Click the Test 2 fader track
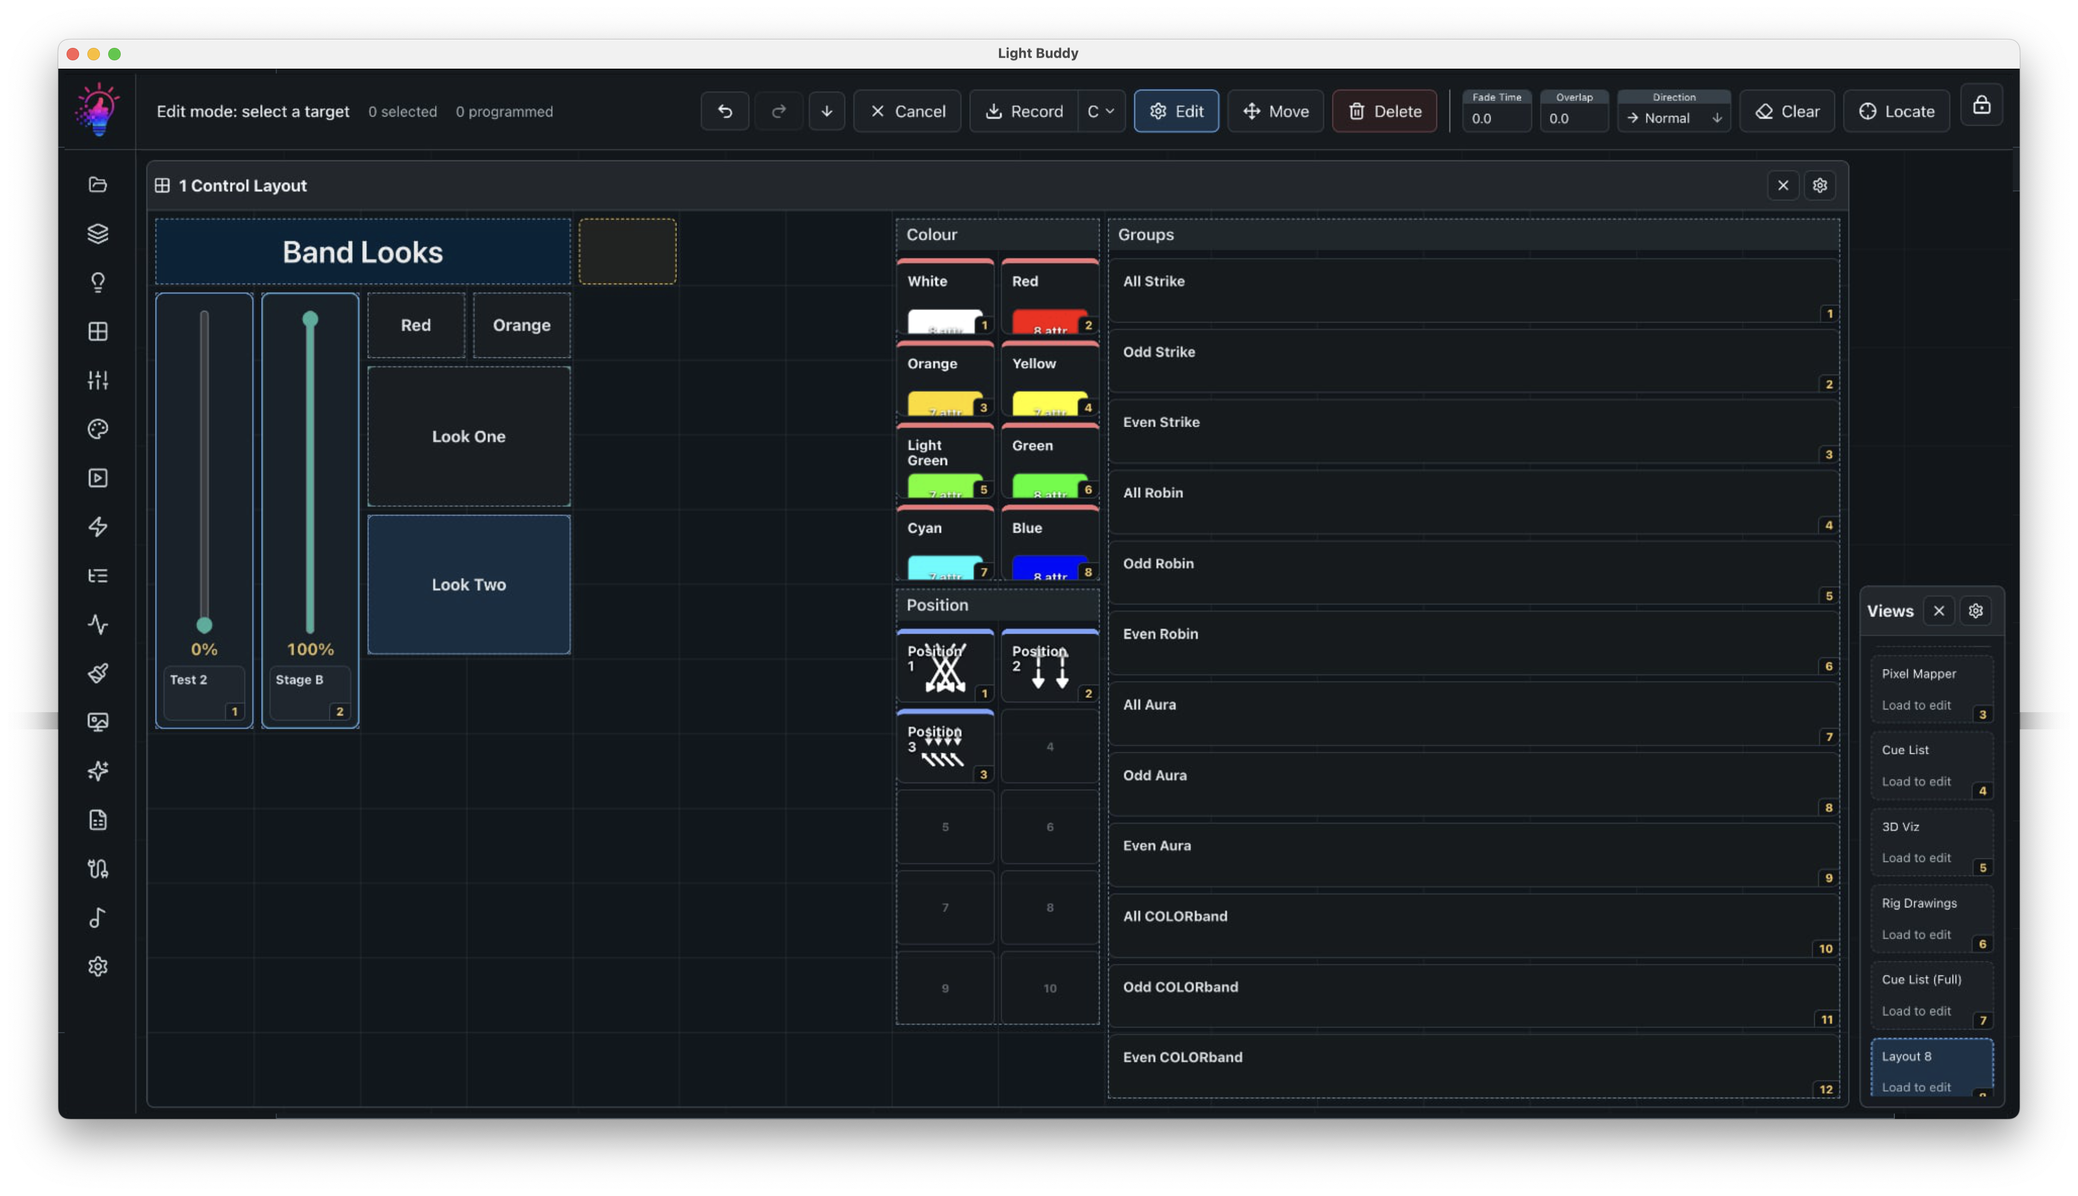The width and height of the screenshot is (2078, 1196). pyautogui.click(x=204, y=471)
